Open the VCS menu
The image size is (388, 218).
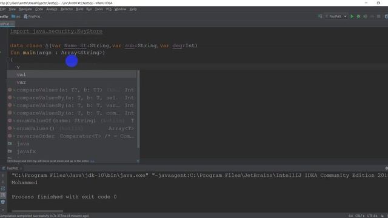point(109,9)
